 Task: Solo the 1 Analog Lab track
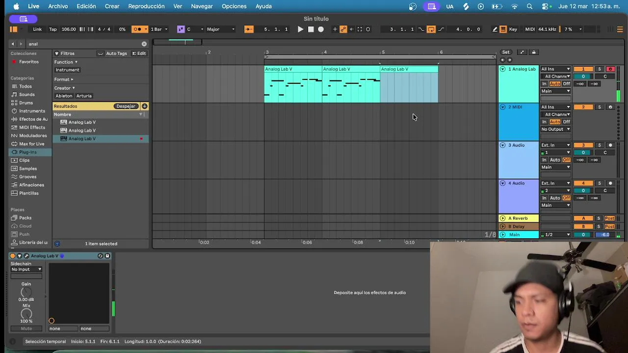pos(599,69)
